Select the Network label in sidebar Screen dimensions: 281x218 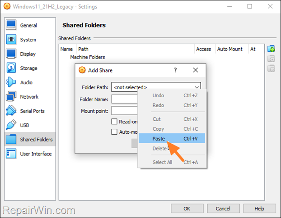pyautogui.click(x=29, y=97)
